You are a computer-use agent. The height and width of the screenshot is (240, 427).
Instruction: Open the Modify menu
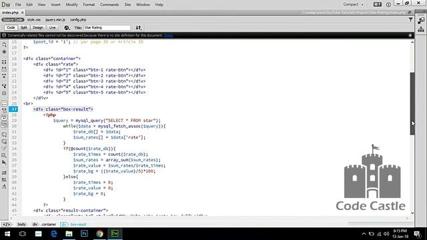(71, 5)
